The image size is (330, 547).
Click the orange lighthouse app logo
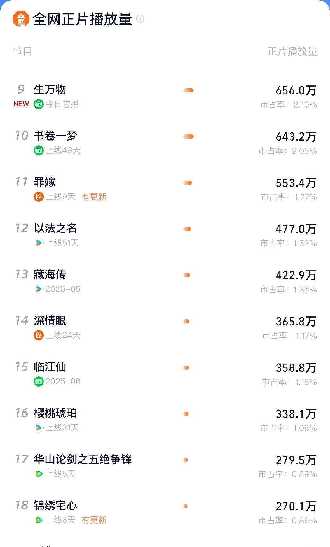[21, 19]
